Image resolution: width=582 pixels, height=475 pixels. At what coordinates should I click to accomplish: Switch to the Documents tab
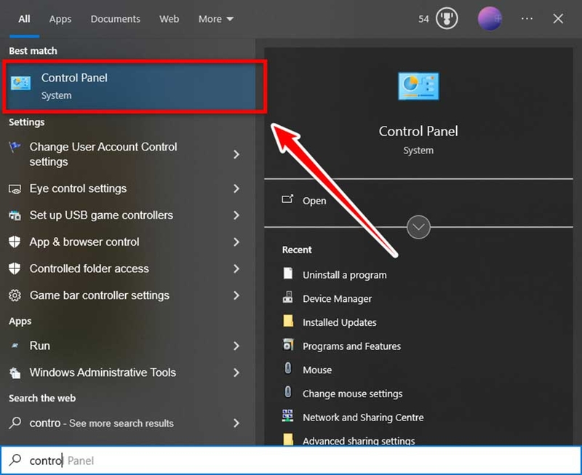(116, 19)
